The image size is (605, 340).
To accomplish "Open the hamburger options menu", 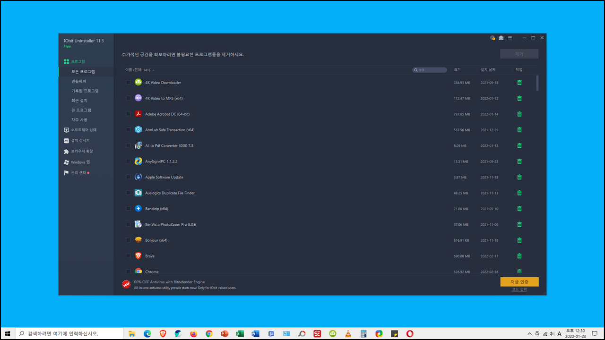I will click(x=510, y=38).
